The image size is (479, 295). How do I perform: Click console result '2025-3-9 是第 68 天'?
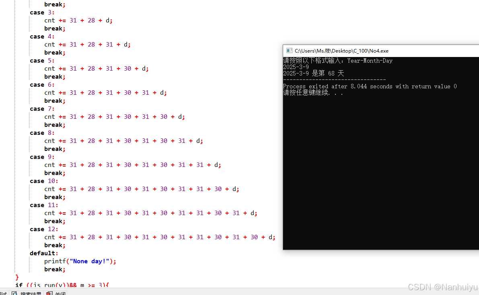click(x=313, y=73)
